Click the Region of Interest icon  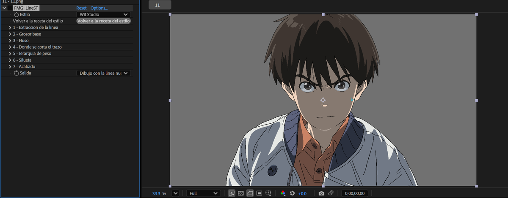tap(259, 193)
